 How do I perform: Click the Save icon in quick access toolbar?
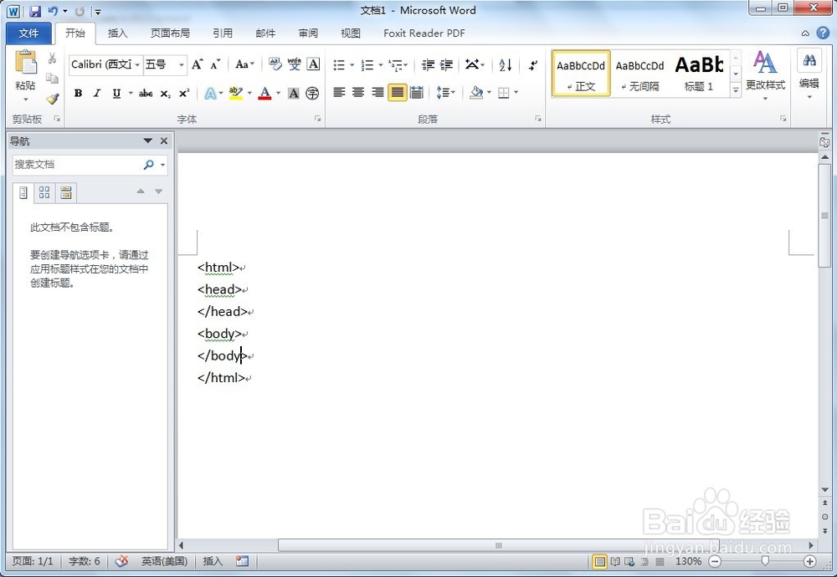pyautogui.click(x=35, y=11)
